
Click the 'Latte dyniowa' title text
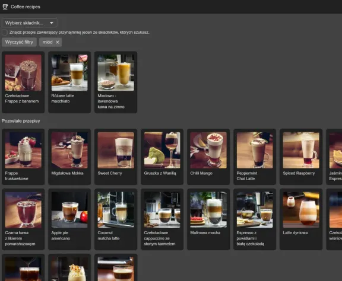click(295, 232)
